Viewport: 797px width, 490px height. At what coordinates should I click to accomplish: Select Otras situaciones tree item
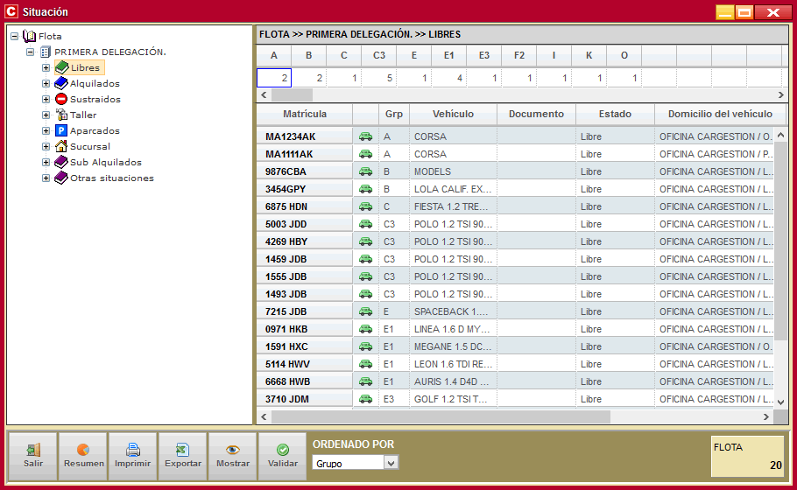click(x=111, y=178)
